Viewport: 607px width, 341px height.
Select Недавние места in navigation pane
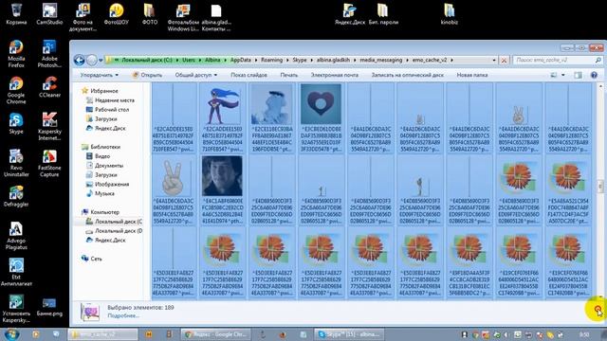[x=115, y=100]
